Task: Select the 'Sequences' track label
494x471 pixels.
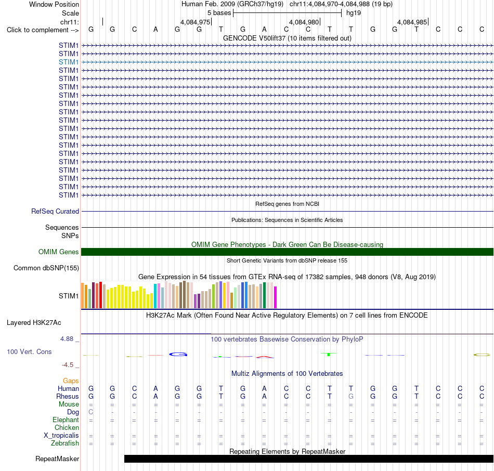Action: 62,228
